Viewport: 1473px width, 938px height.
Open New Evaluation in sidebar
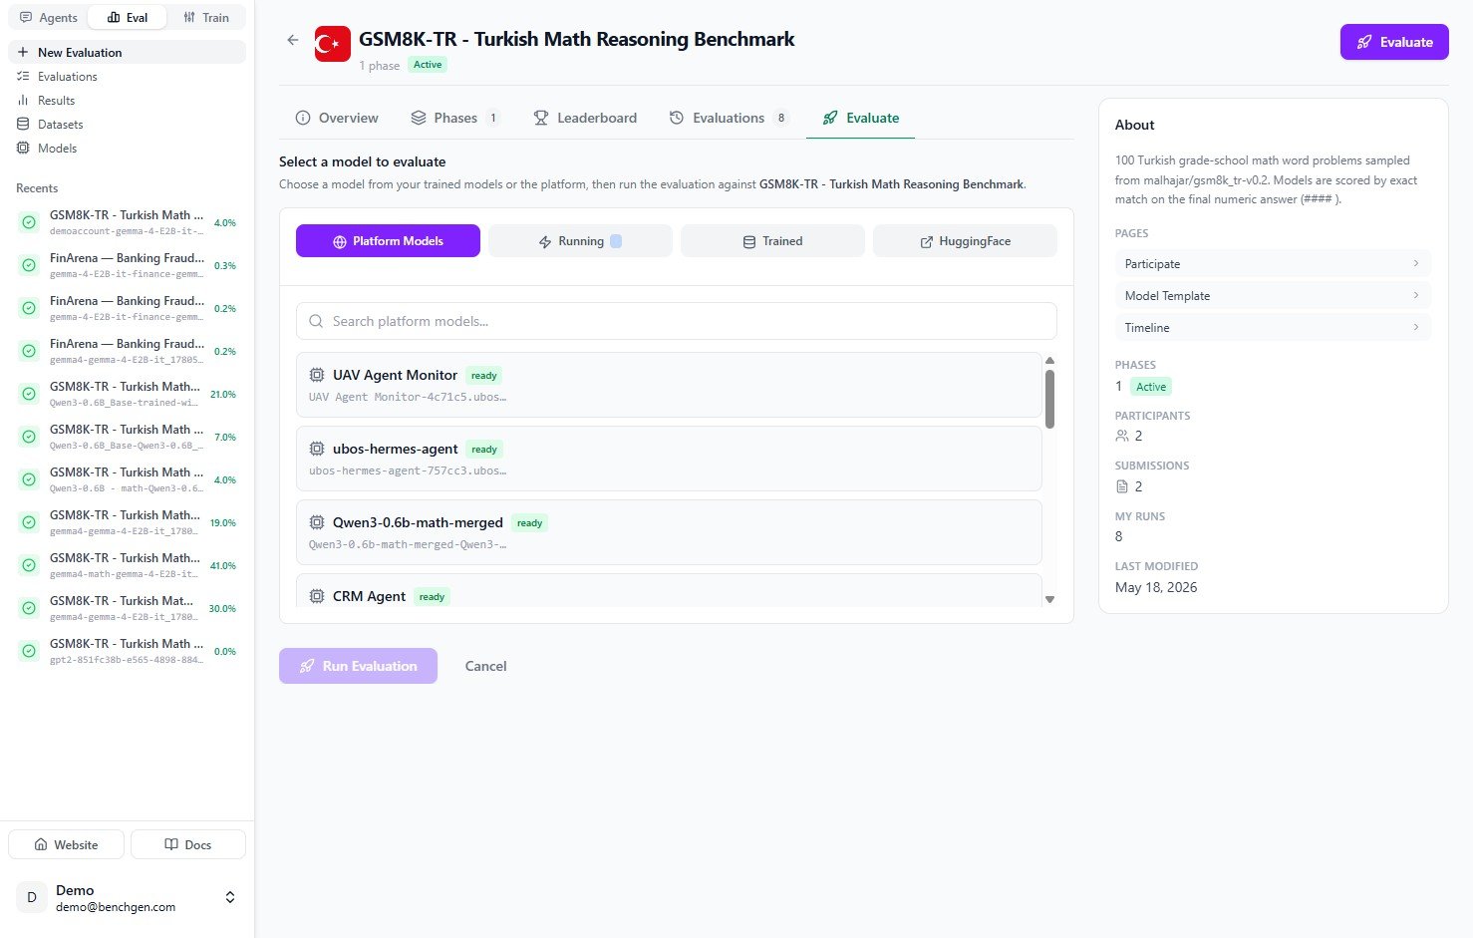[x=127, y=52]
